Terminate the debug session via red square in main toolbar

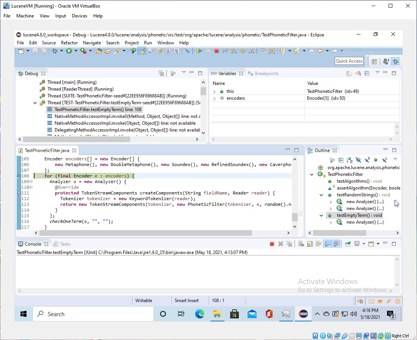pyautogui.click(x=216, y=51)
